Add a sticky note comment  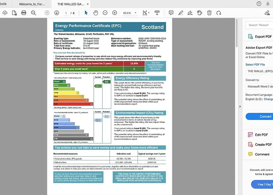pyautogui.click(x=171, y=13)
